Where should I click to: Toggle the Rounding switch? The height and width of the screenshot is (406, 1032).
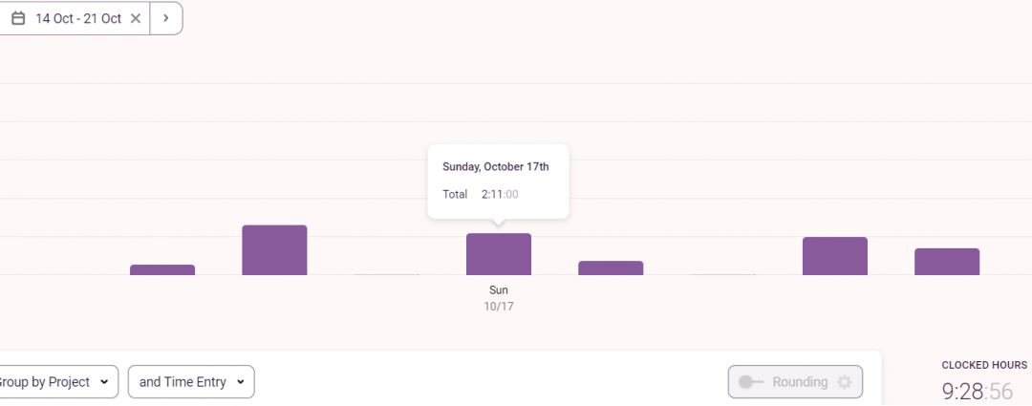point(750,382)
